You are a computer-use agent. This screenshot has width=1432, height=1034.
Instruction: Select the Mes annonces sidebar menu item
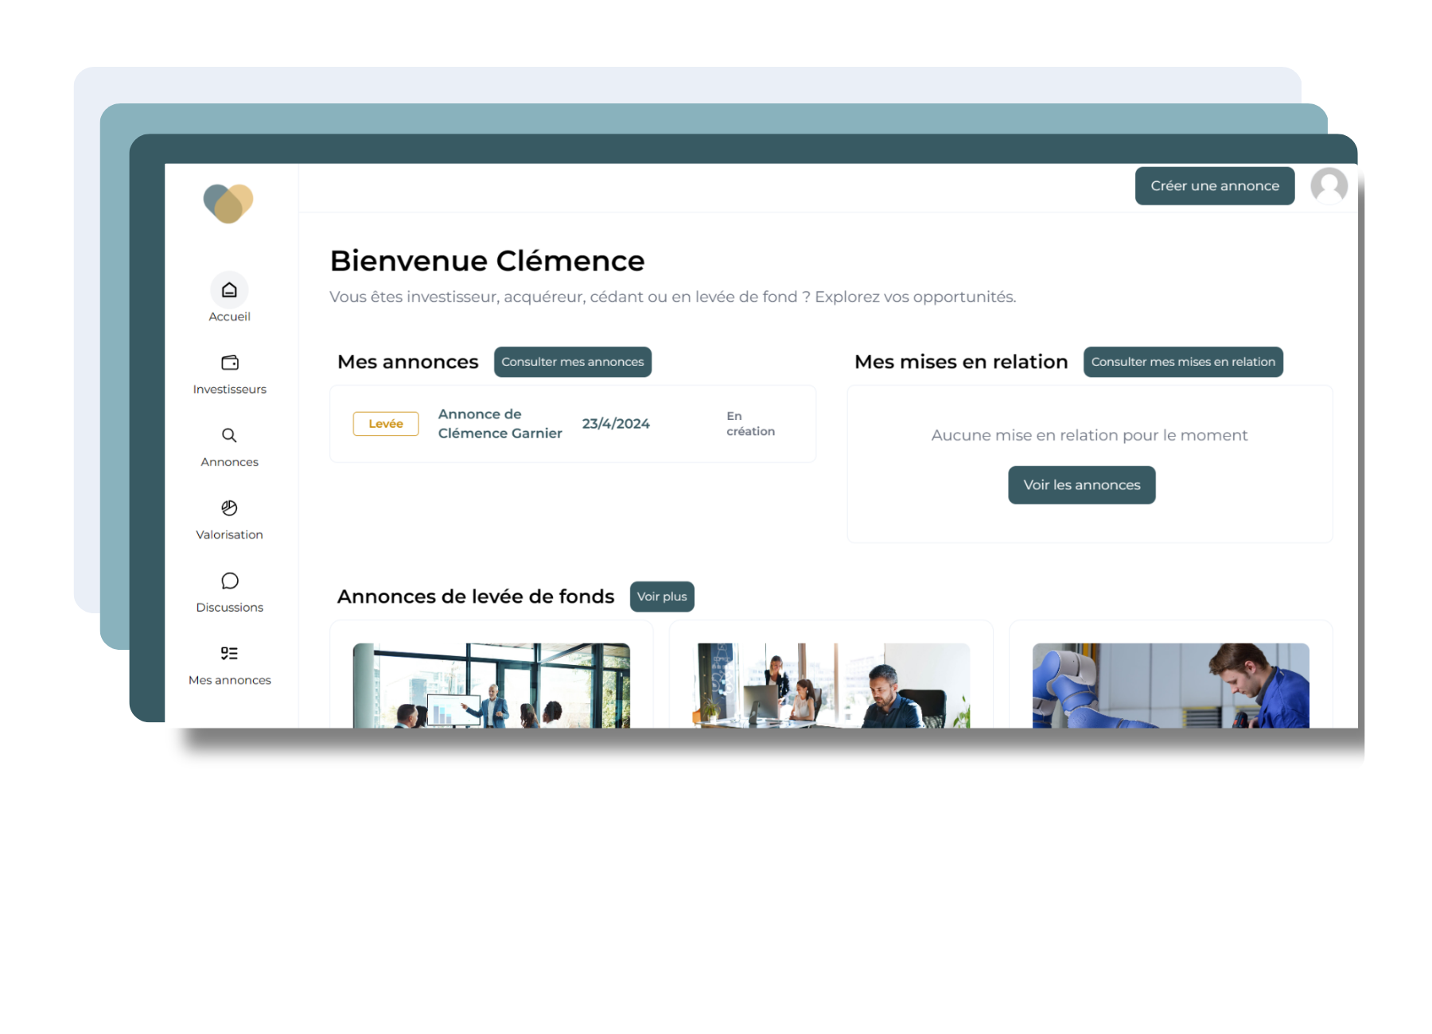click(x=229, y=679)
